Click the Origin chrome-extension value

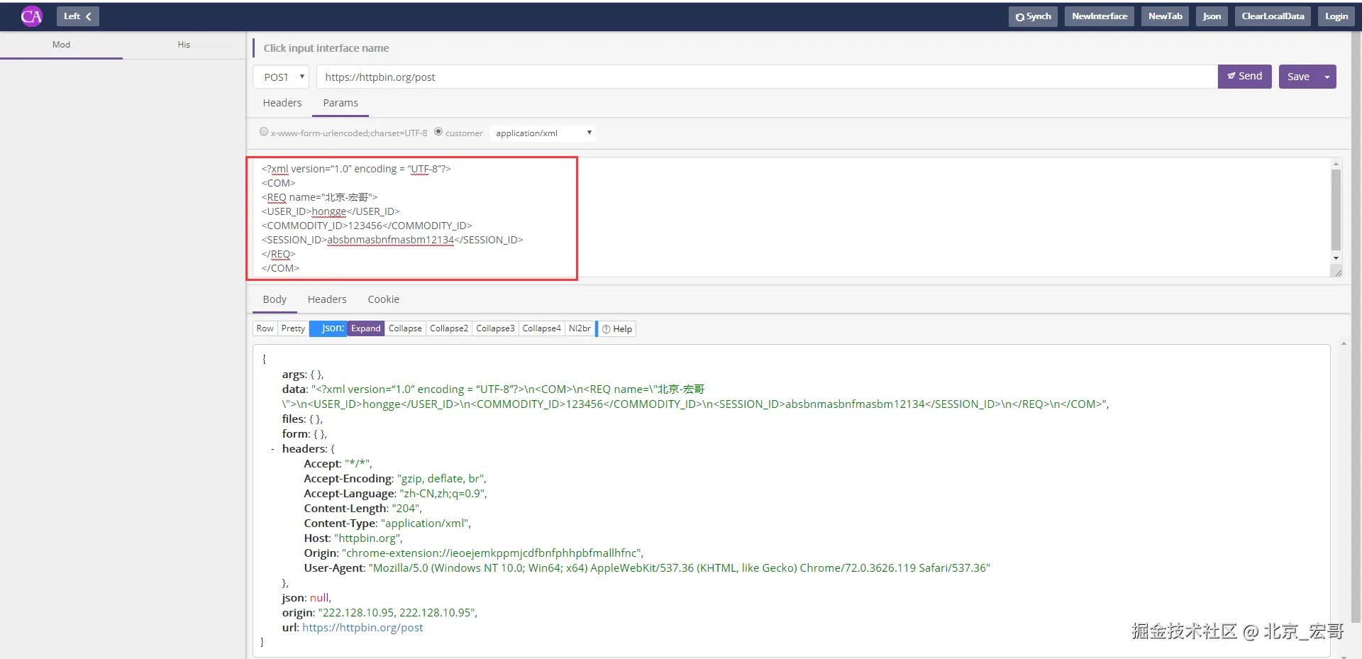coord(491,553)
